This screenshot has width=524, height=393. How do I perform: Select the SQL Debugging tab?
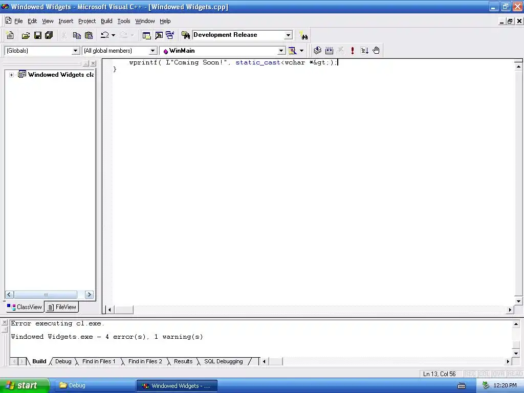click(x=224, y=361)
